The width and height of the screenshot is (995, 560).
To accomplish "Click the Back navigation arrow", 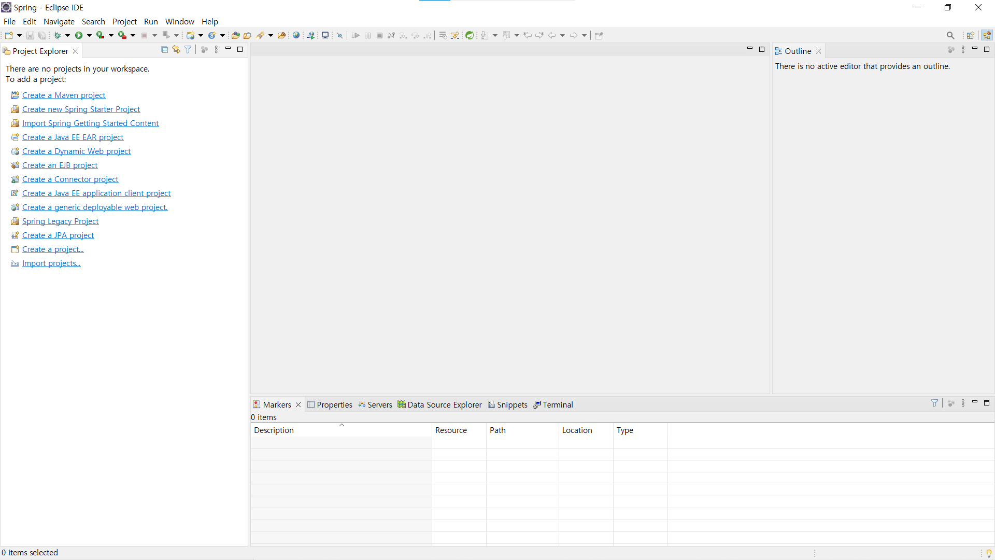I will (552, 35).
